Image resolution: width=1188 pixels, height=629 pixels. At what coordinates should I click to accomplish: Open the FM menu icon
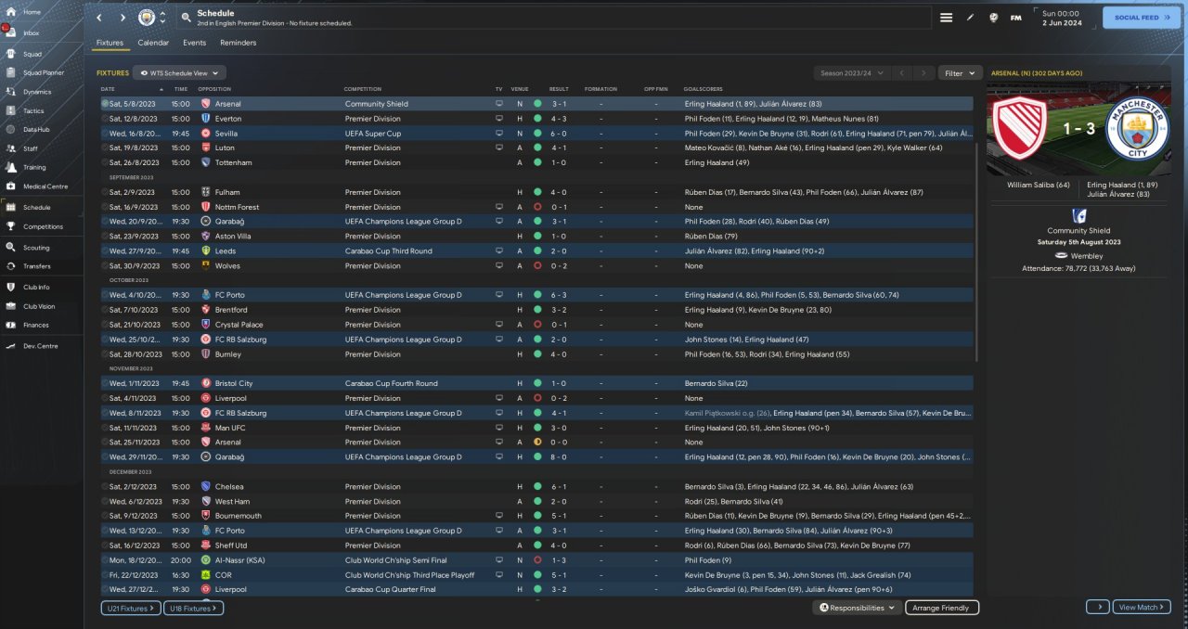(1016, 18)
